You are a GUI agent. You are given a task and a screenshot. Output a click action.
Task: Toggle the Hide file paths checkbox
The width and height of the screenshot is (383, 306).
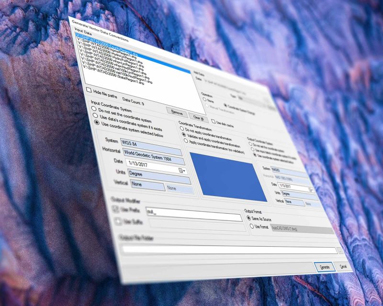pos(89,90)
